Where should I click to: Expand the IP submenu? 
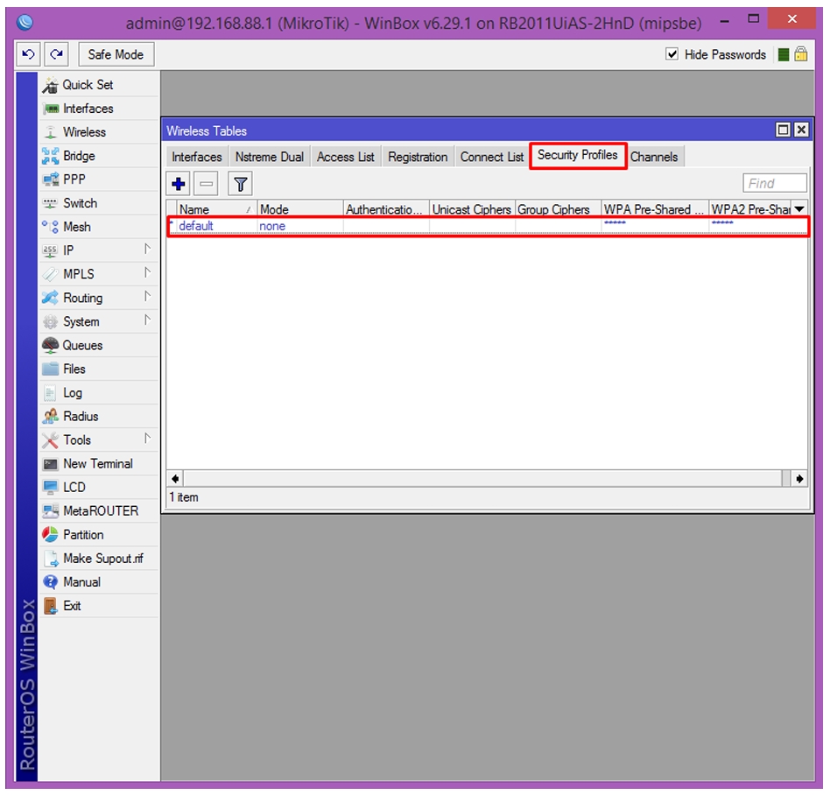point(148,250)
